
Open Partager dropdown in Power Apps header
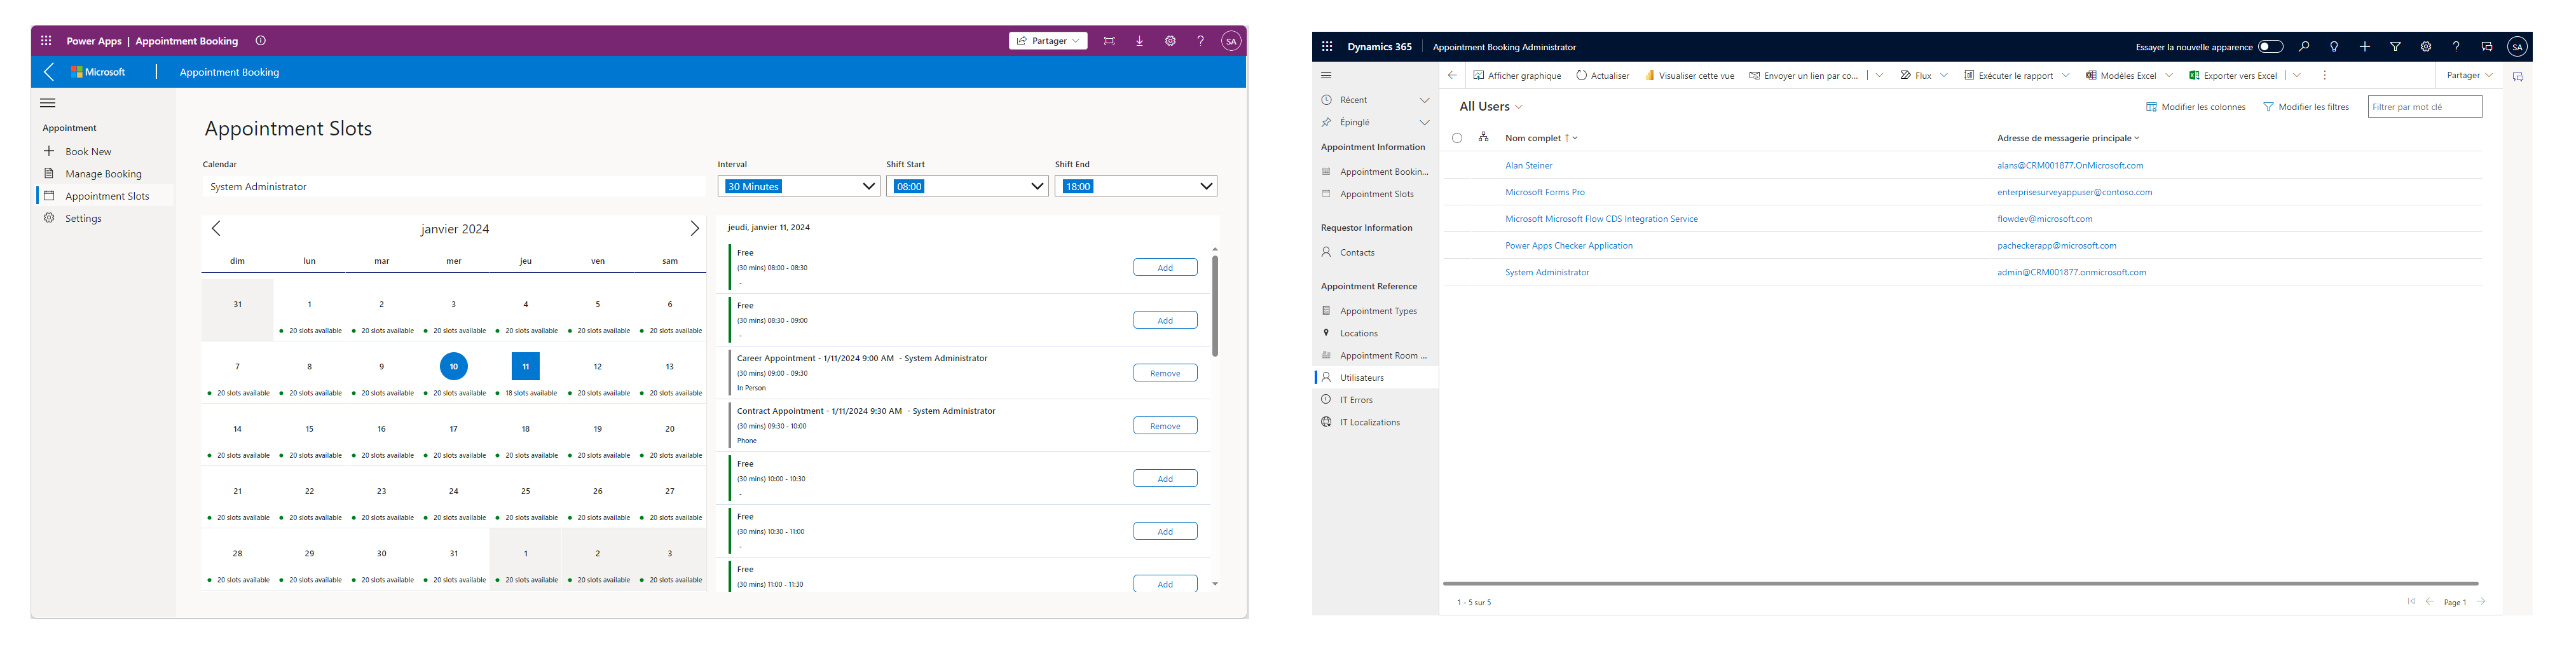(1048, 41)
